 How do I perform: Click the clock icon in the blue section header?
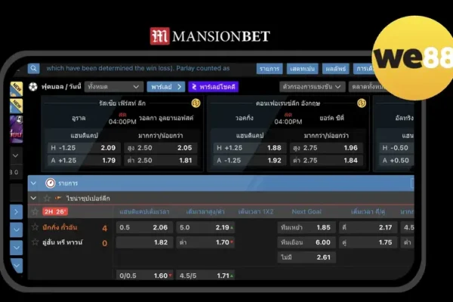point(50,183)
